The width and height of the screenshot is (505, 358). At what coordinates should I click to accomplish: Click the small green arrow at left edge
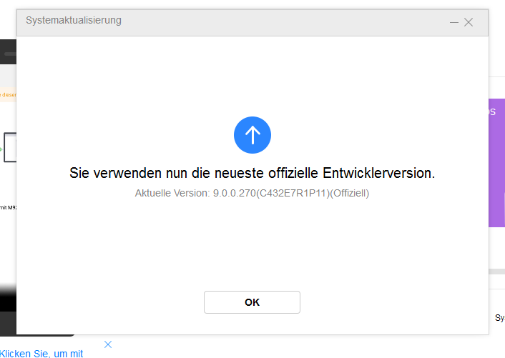click(1, 149)
